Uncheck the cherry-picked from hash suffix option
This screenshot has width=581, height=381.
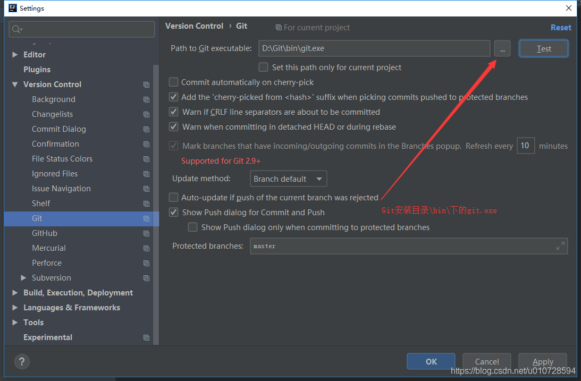[x=173, y=97]
